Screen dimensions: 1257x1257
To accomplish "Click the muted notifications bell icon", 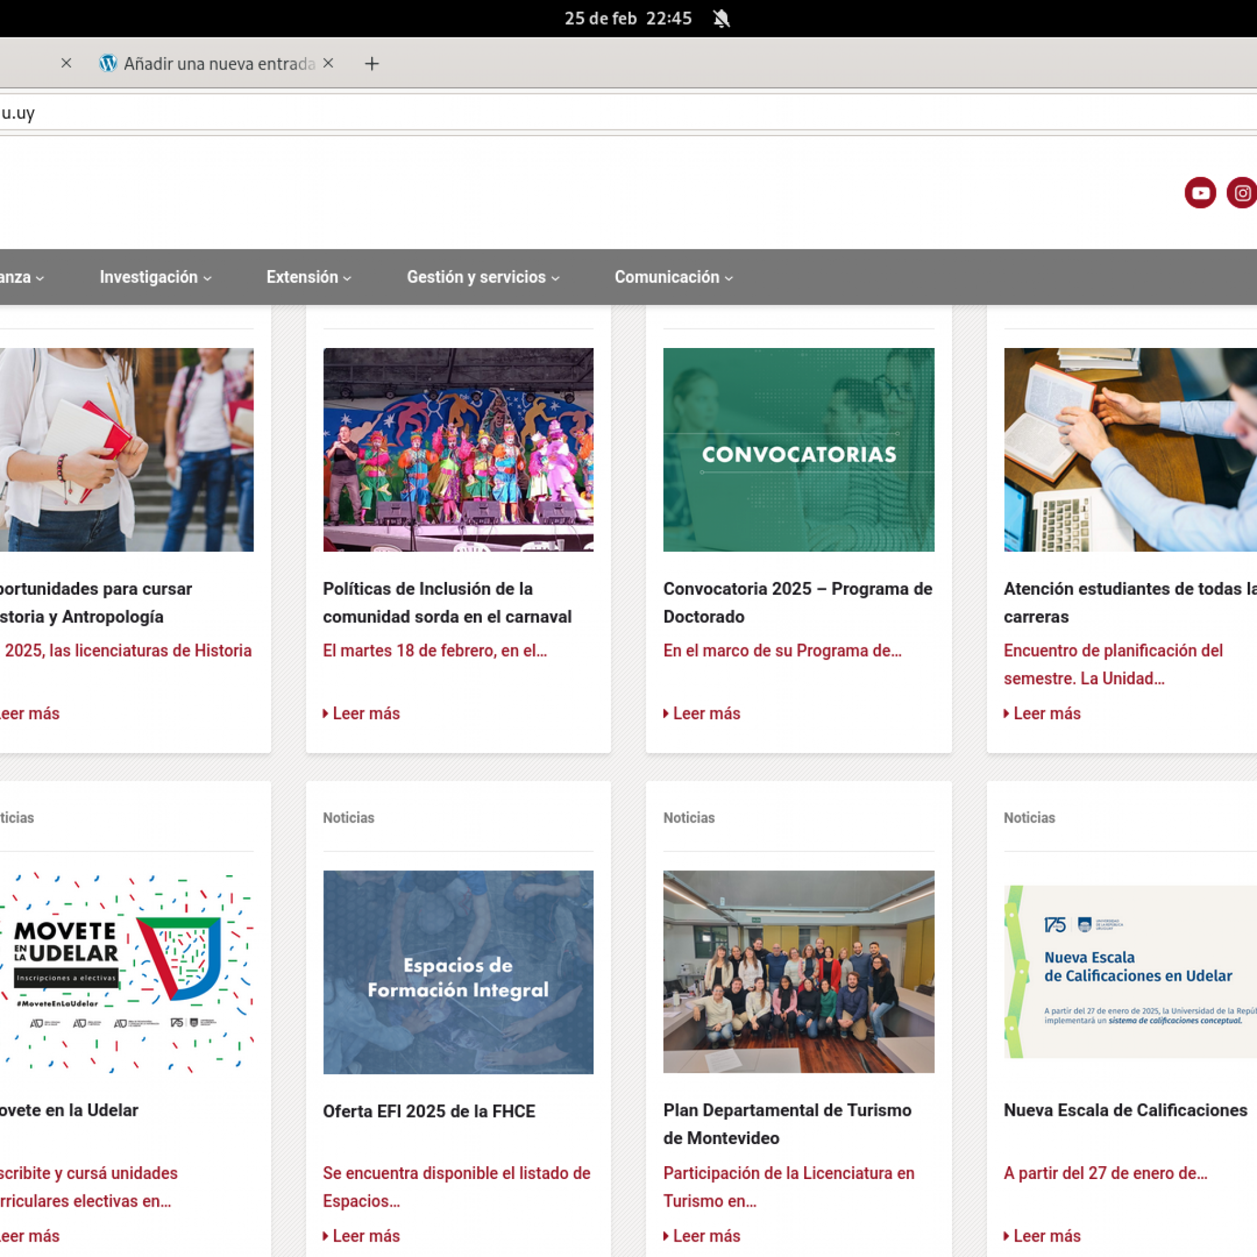I will [721, 18].
